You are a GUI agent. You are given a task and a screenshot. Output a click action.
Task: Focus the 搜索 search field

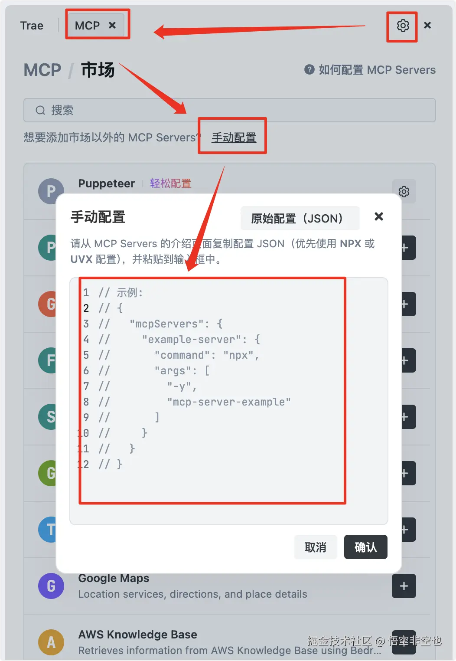point(229,110)
